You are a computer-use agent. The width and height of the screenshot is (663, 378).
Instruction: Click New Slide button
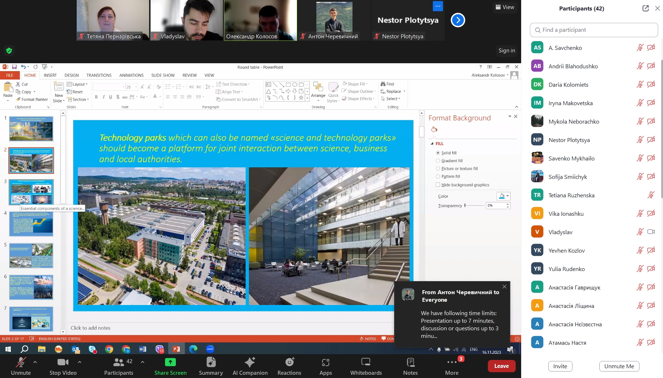[59, 93]
